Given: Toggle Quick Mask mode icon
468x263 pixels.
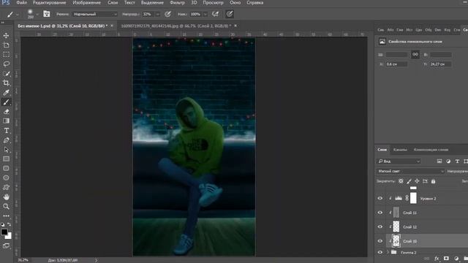Looking at the screenshot, I should point(6,245).
